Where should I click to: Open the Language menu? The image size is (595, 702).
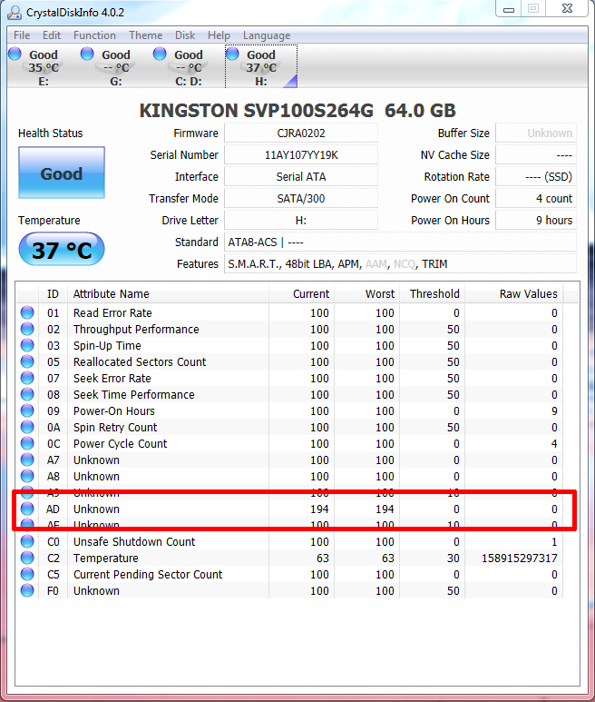pyautogui.click(x=267, y=35)
